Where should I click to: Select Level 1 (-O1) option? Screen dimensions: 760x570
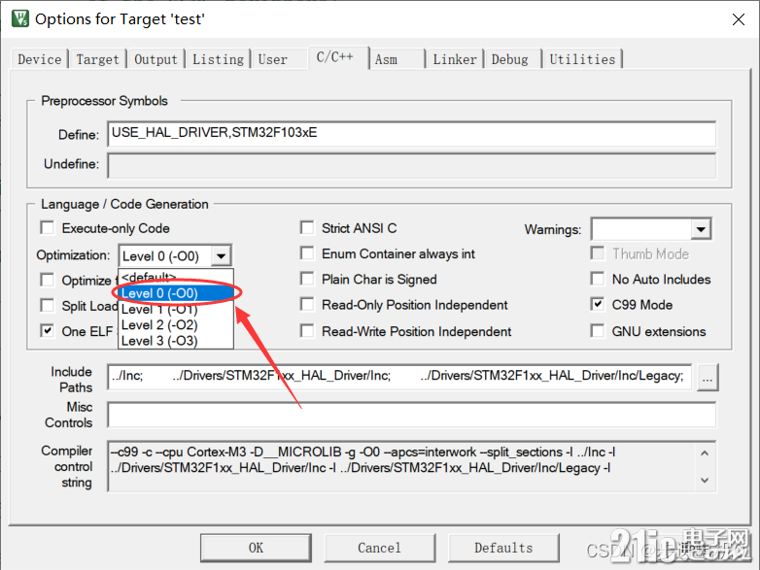tap(176, 309)
